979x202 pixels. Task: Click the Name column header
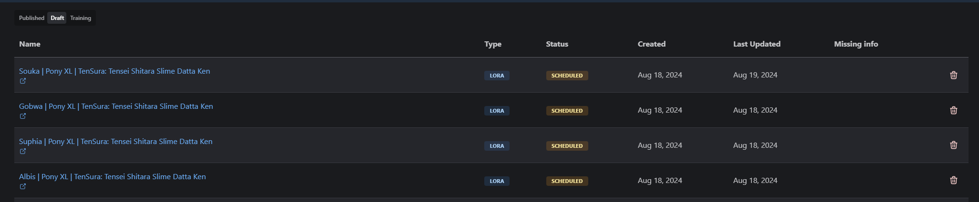(x=30, y=44)
